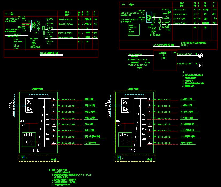Click the topmost output fuse terminal in right cabinet

click(x=150, y=100)
